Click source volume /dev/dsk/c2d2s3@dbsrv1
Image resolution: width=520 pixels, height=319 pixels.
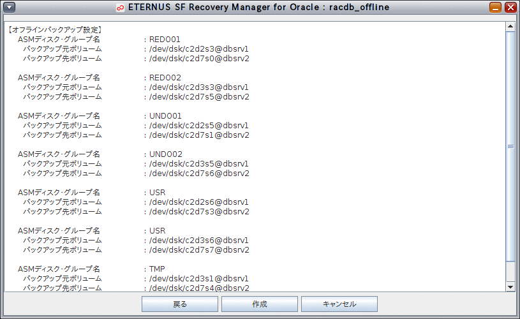199,49
